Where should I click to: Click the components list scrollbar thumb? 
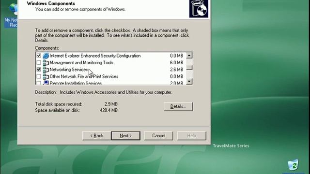click(189, 67)
